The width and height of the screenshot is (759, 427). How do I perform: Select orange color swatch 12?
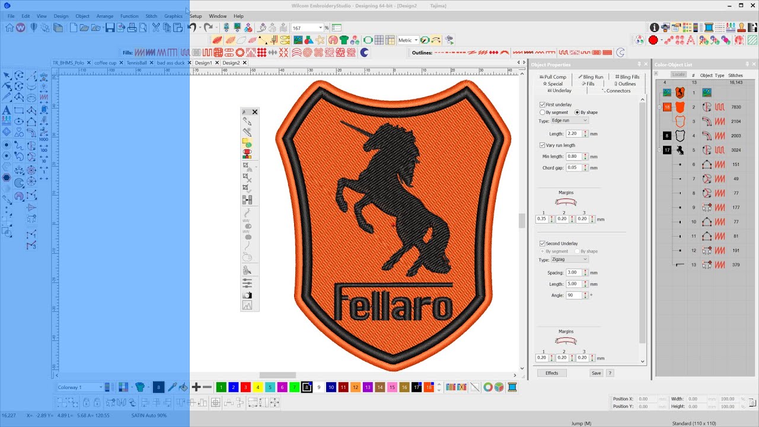[x=355, y=387]
